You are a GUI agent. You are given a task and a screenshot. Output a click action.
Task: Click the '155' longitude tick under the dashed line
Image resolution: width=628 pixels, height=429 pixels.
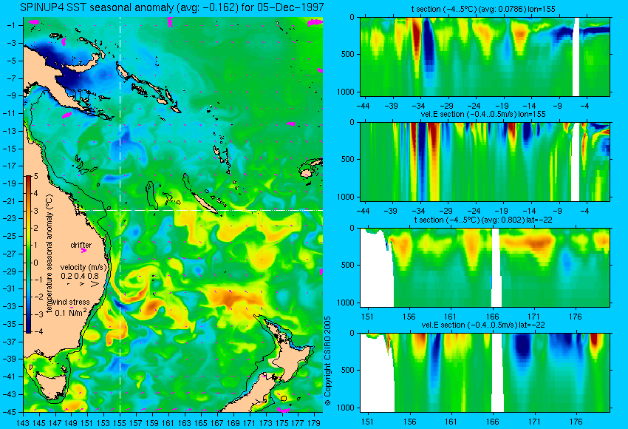(x=120, y=422)
